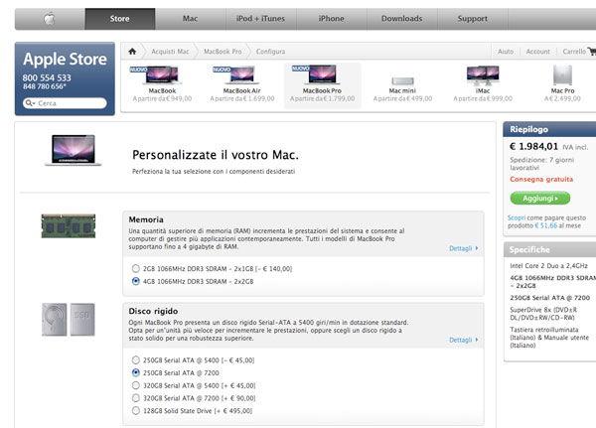This screenshot has height=428, width=596.
Task: Click the Specifiche panel header
Action: (x=549, y=249)
